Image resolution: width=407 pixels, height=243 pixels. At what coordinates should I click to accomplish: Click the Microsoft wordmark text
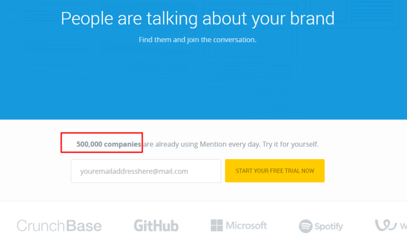(x=246, y=226)
